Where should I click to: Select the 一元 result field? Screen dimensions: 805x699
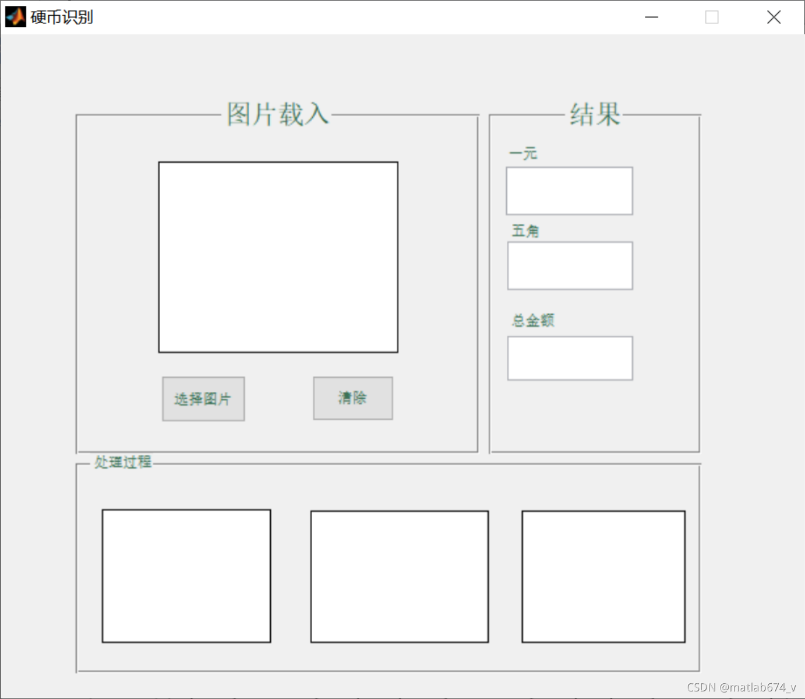pyautogui.click(x=569, y=191)
